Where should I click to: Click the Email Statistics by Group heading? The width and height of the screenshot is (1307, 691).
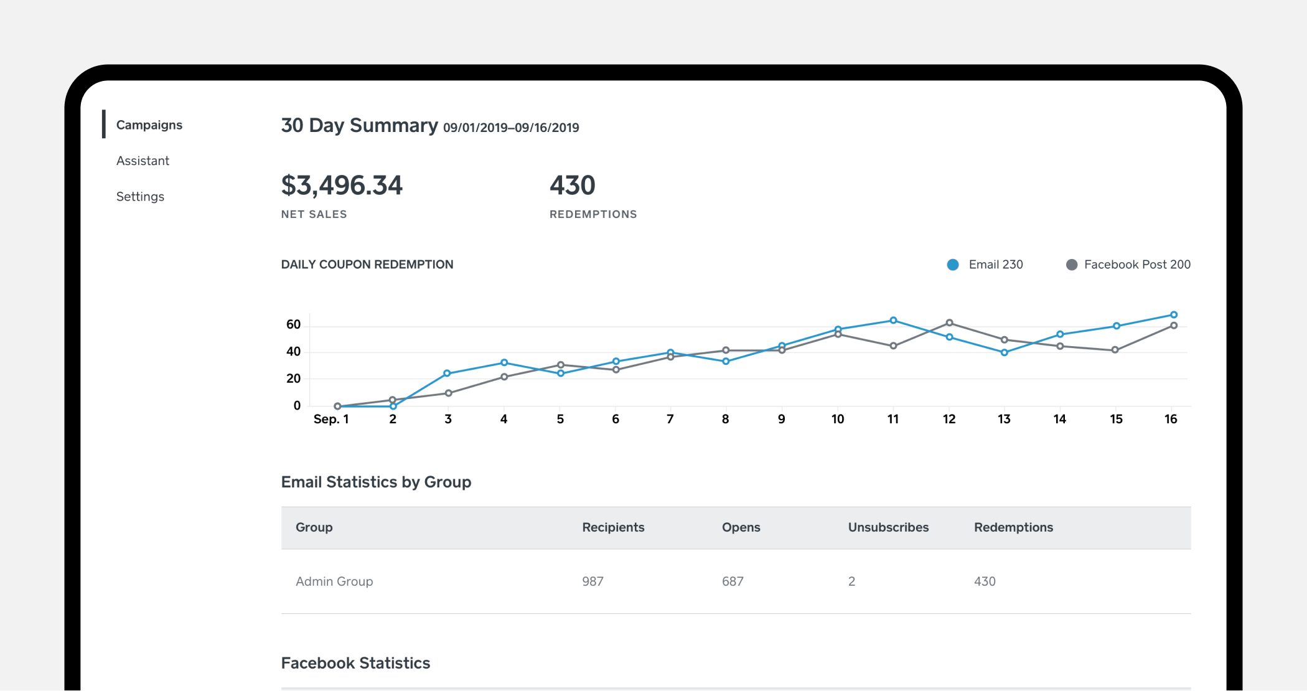click(x=376, y=482)
